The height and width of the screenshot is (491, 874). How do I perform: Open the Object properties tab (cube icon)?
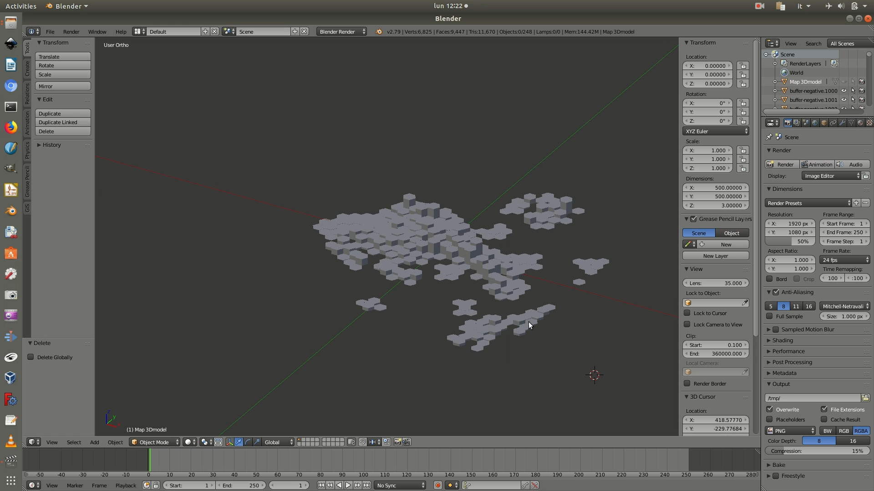824,123
